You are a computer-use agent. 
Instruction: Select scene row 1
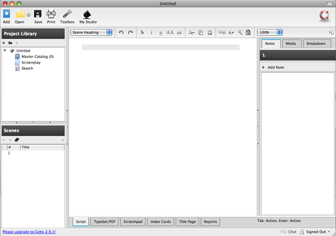[33, 153]
